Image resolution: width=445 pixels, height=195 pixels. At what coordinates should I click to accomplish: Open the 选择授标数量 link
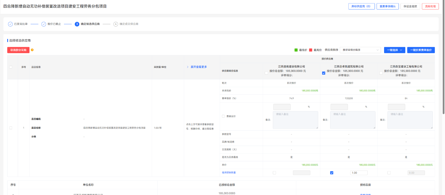229,173
